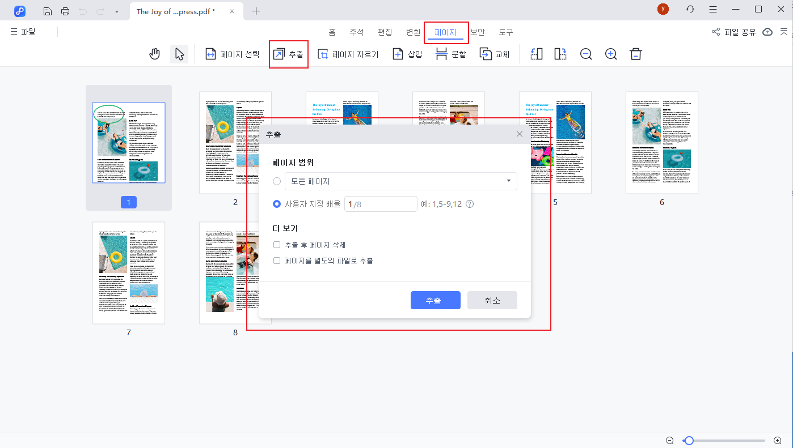
Task: Rotate pages left using rotate icon
Action: (x=535, y=53)
